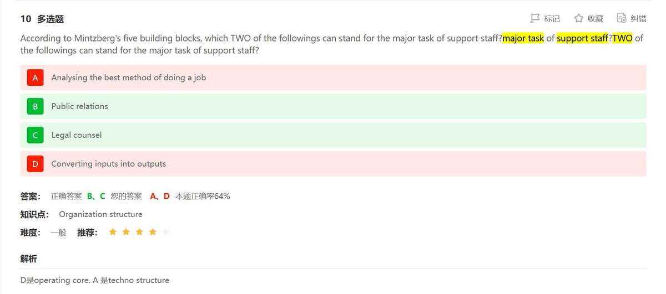Click the flag icon to mark question
666x294 pixels.
tap(535, 18)
